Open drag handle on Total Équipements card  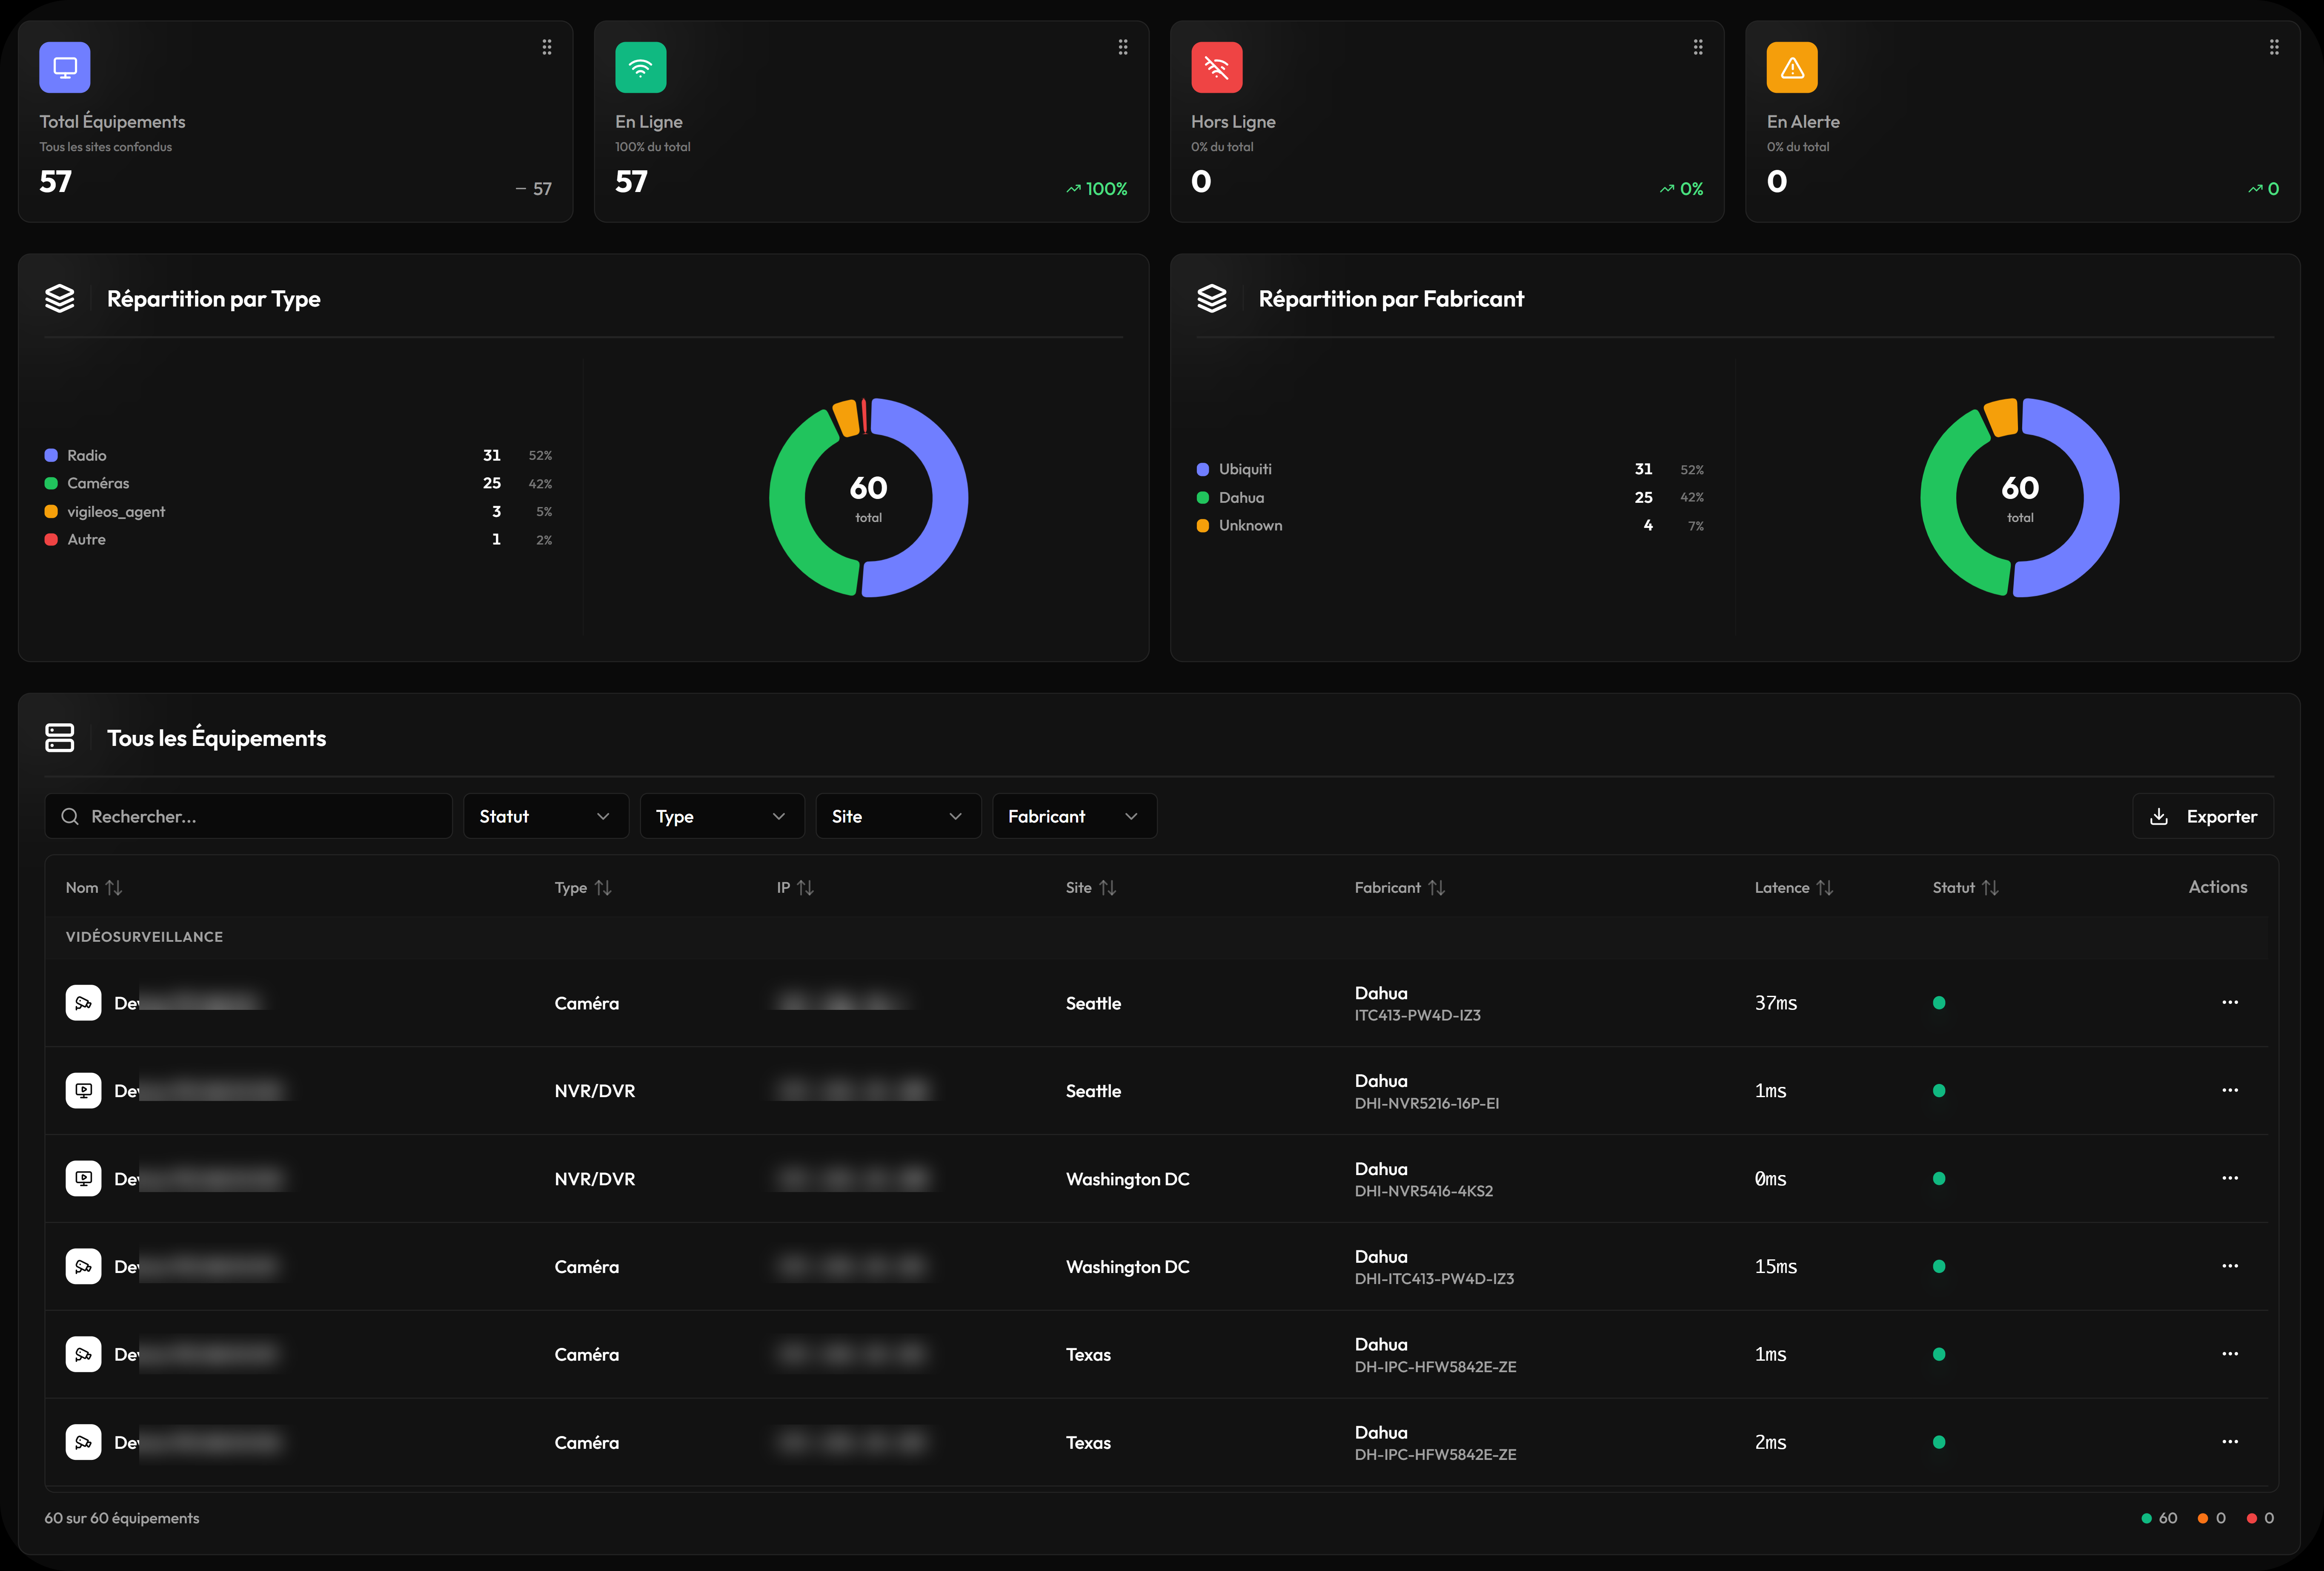click(x=547, y=47)
